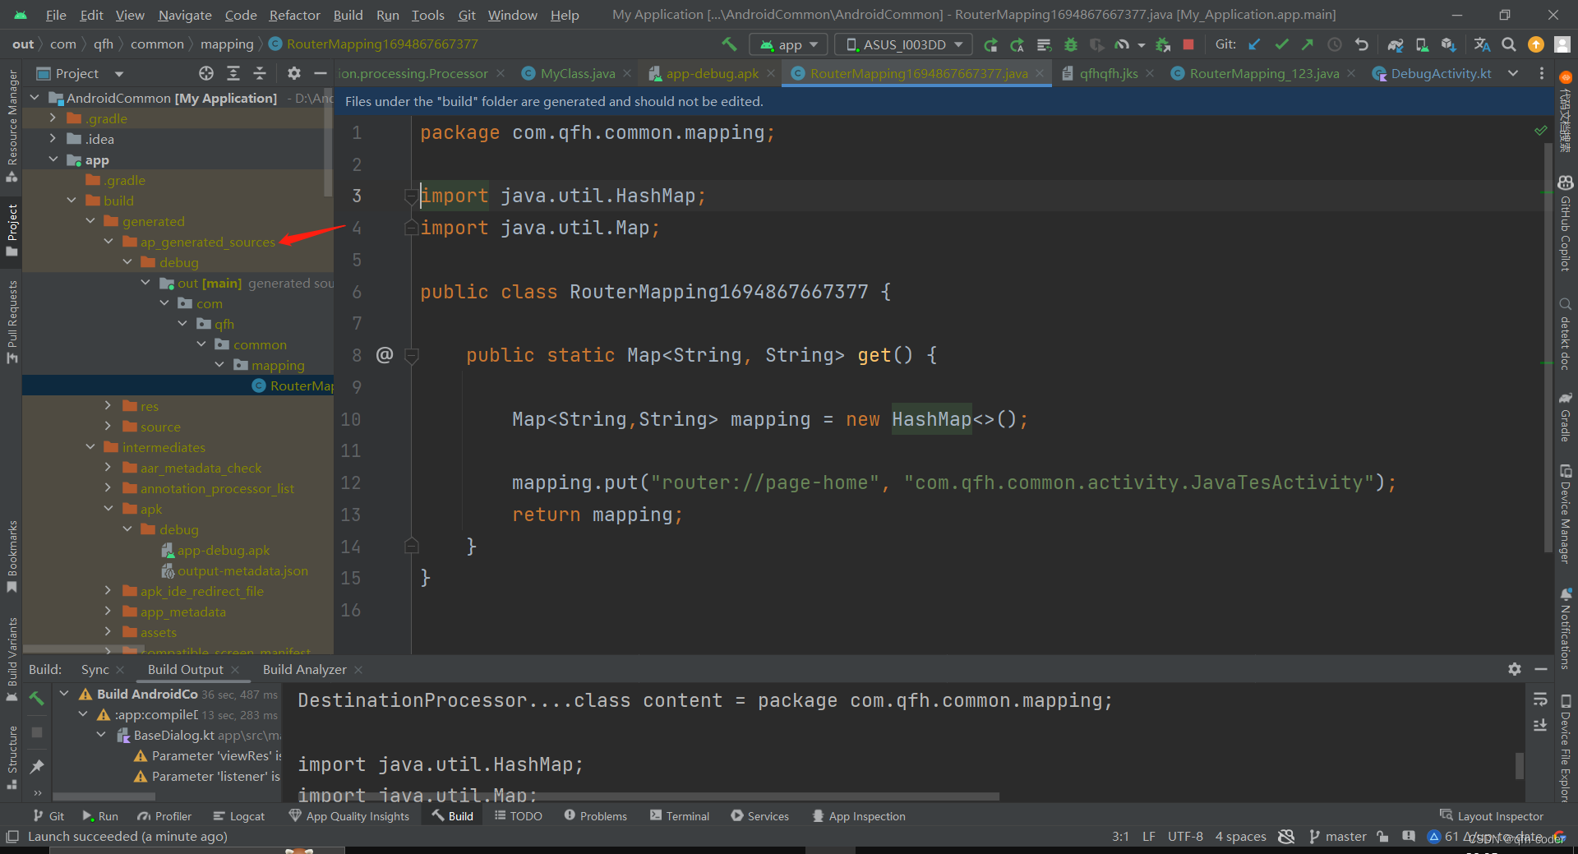Click the Translate icon in the toolbar
The image size is (1578, 854).
(x=1482, y=44)
